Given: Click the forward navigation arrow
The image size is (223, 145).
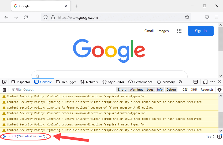Looking at the screenshot, I should [x=16, y=17].
